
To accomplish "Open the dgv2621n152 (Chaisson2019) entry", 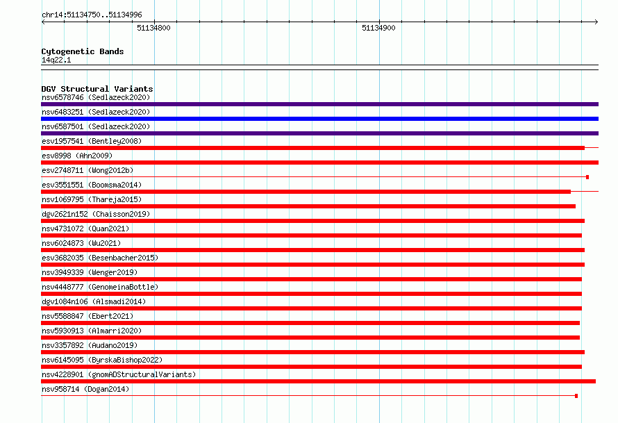I will 96,214.
